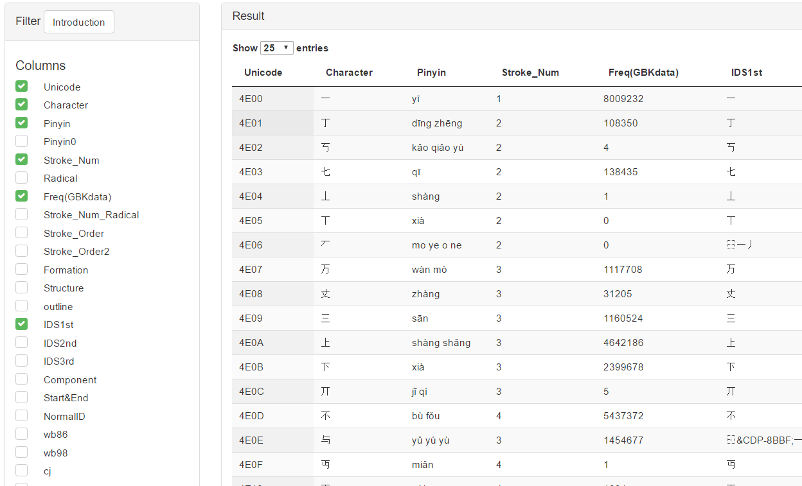Tick the Component column checkbox
802x486 pixels.
click(x=22, y=379)
